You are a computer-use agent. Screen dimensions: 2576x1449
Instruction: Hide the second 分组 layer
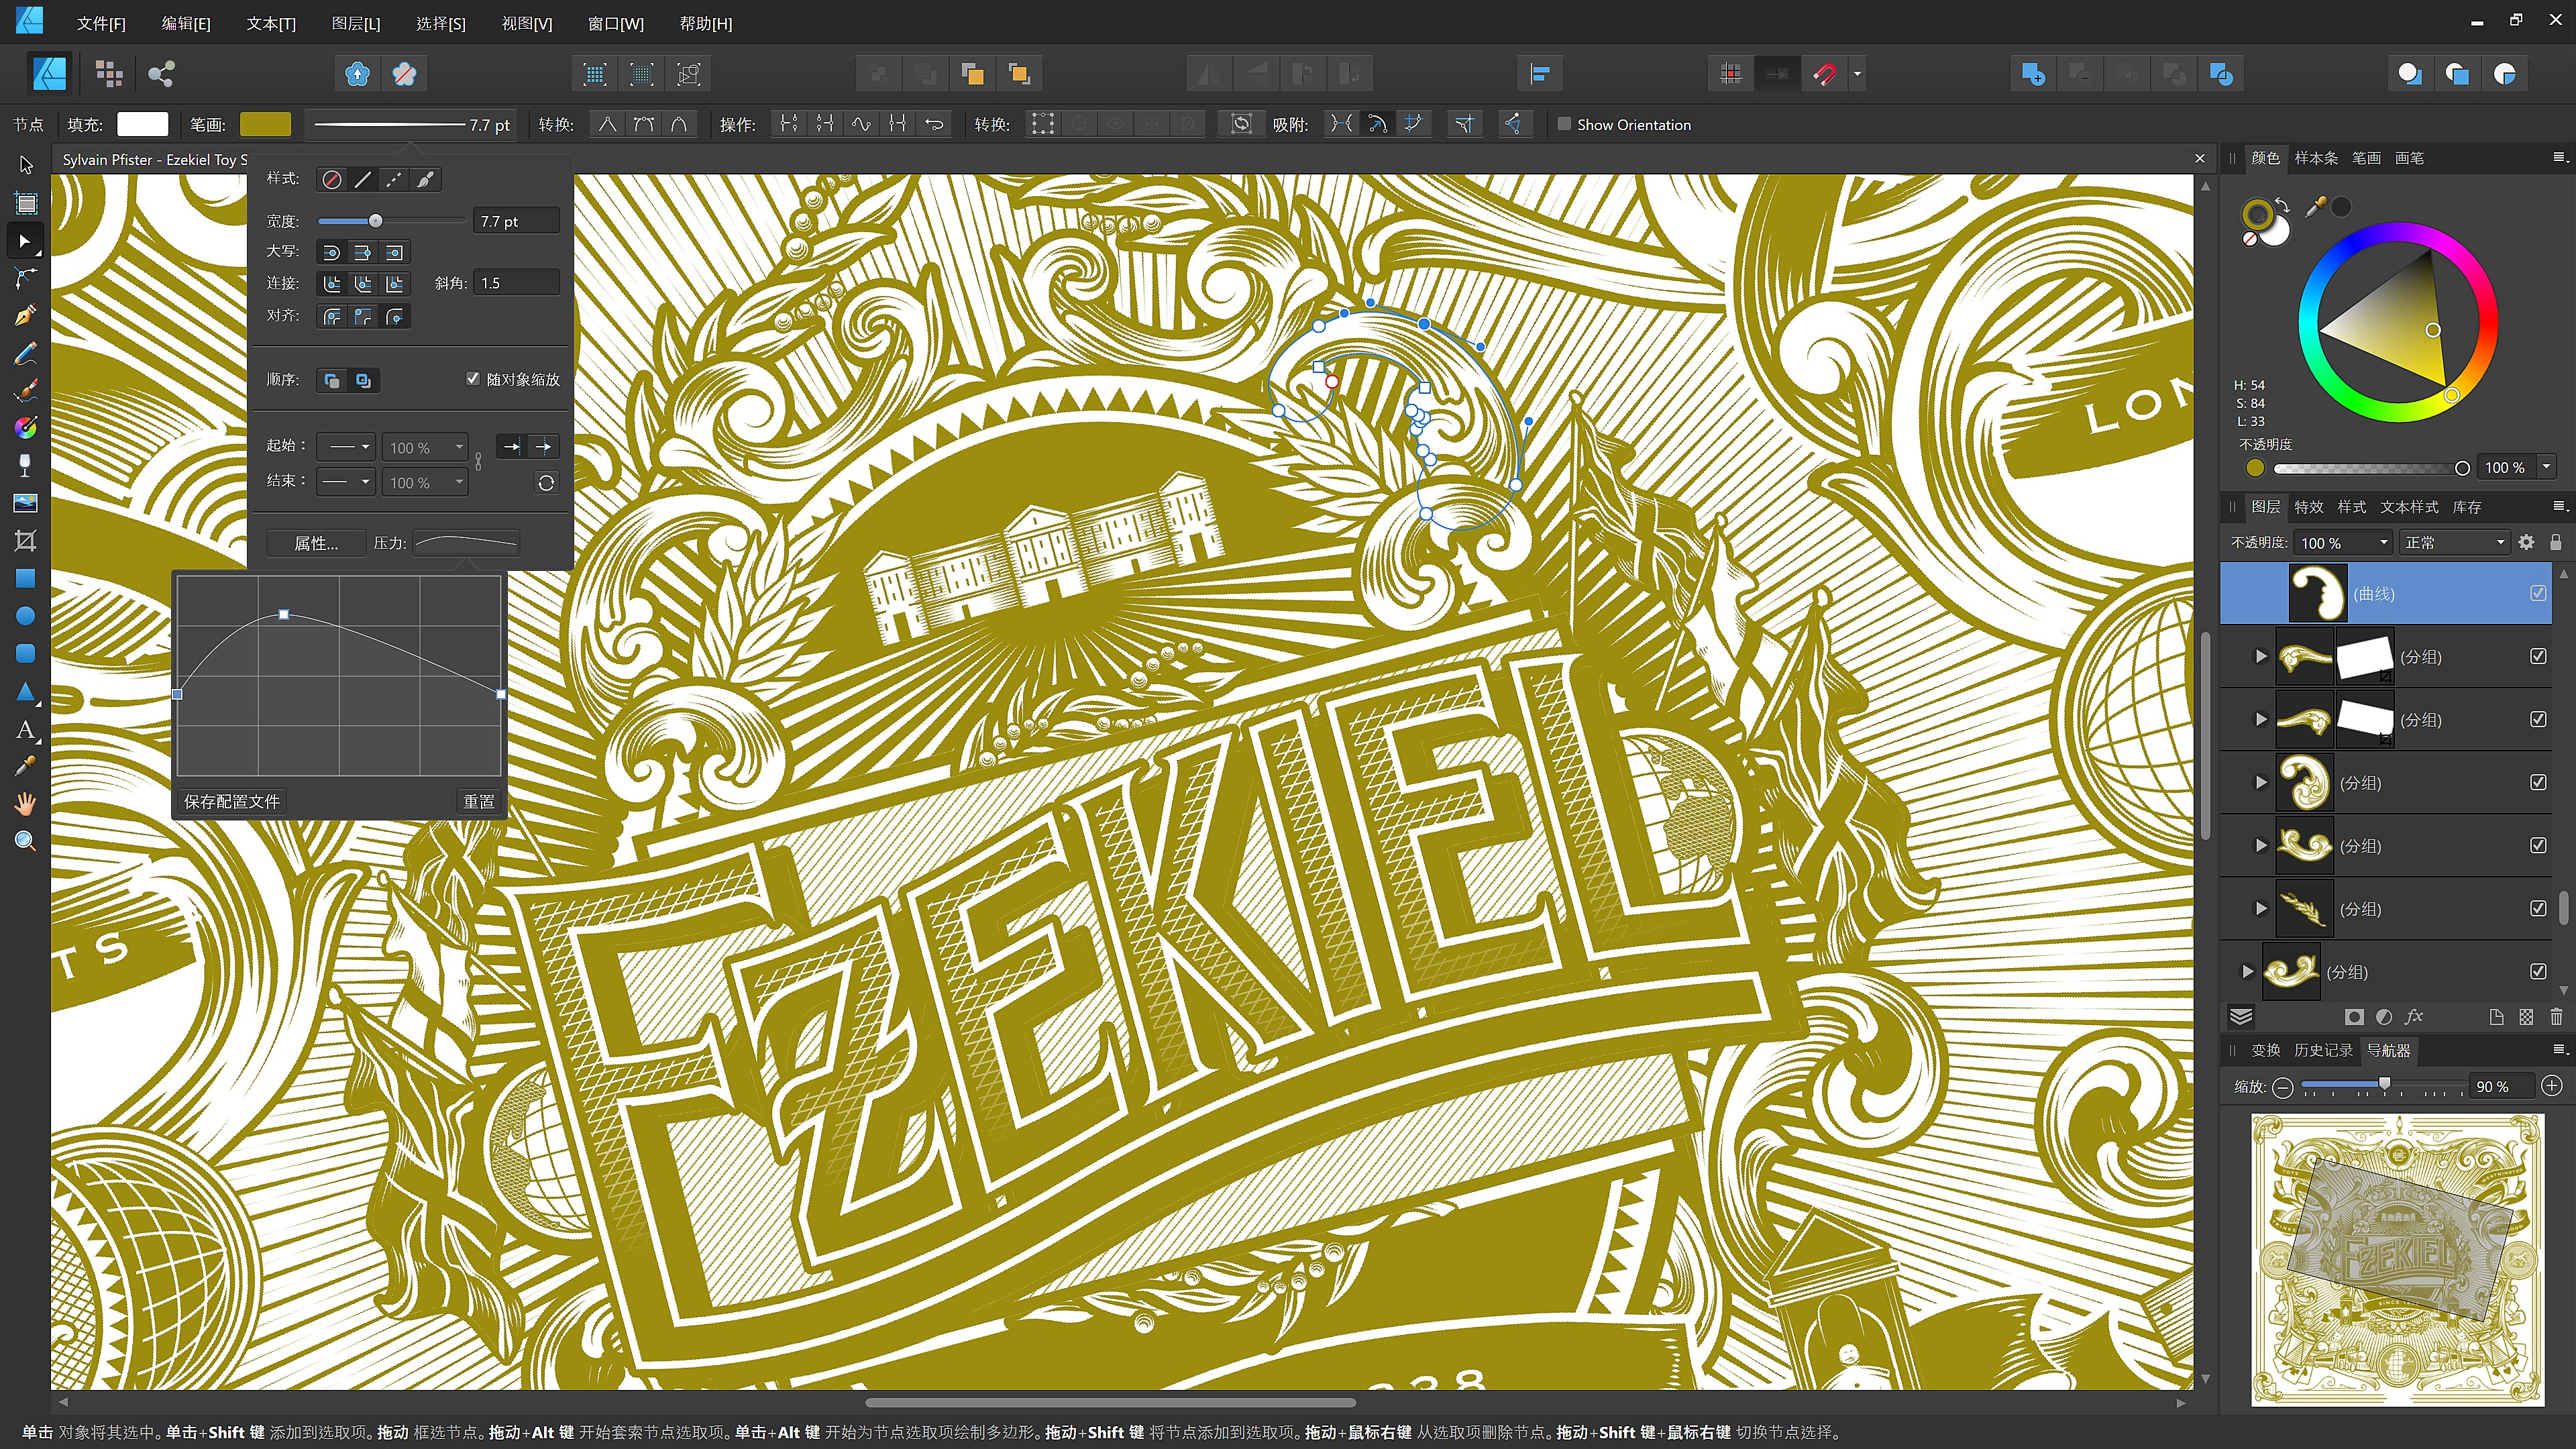2538,719
